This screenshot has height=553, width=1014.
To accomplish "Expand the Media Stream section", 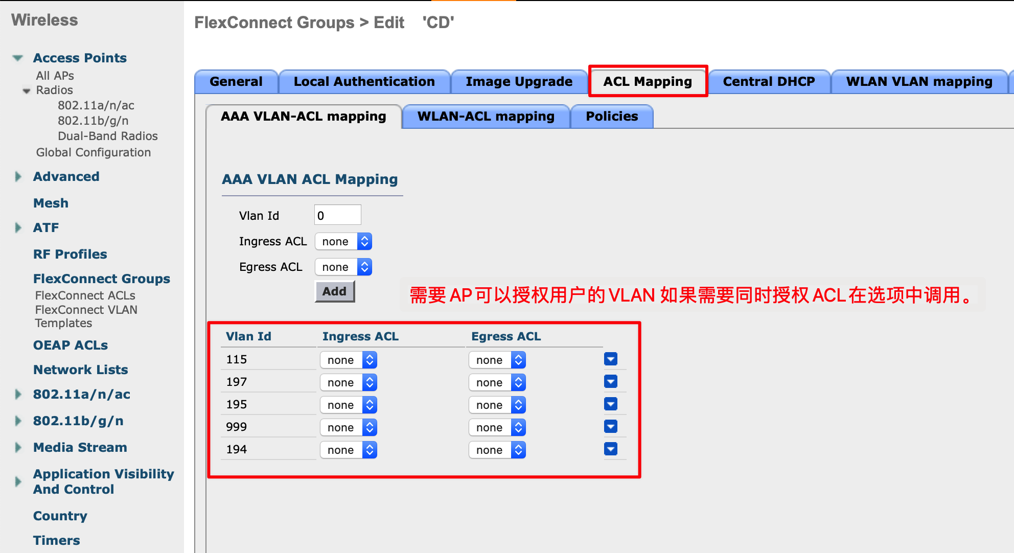I will [x=18, y=448].
